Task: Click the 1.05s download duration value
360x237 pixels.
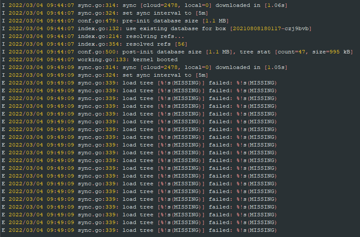Action: coord(276,67)
